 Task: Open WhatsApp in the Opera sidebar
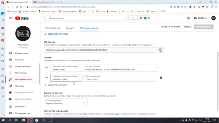tap(3, 34)
